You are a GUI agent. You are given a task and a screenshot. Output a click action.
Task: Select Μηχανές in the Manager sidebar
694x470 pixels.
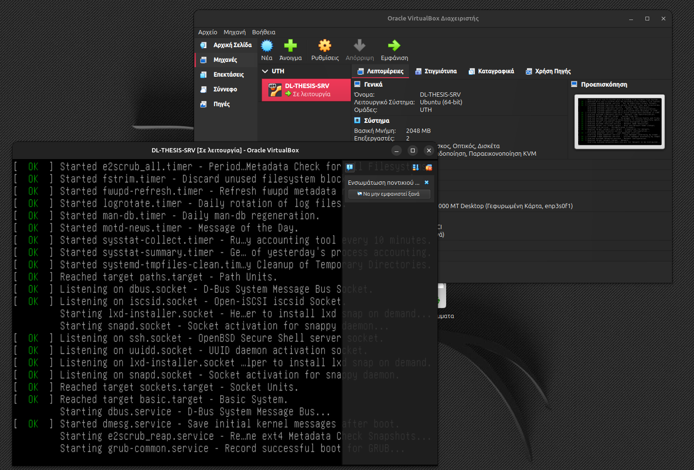[226, 60]
